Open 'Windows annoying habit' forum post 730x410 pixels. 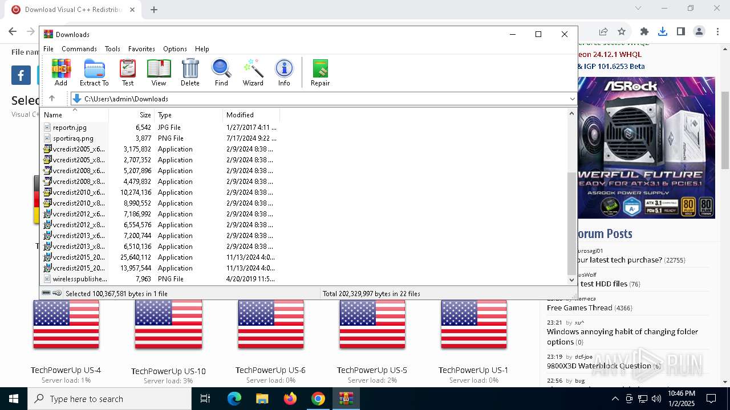coord(622,337)
